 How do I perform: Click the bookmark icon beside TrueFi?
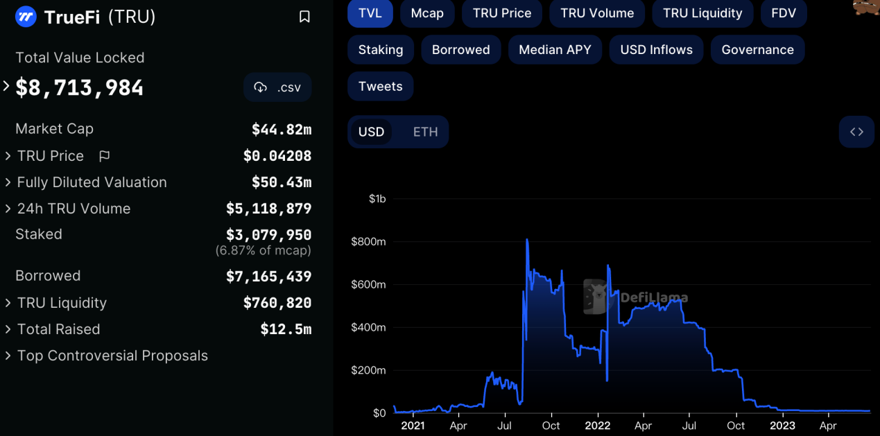tap(304, 17)
